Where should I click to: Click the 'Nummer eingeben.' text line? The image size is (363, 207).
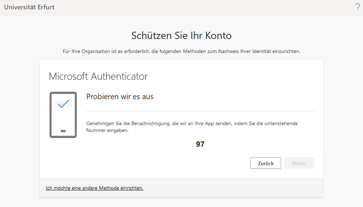click(x=107, y=131)
